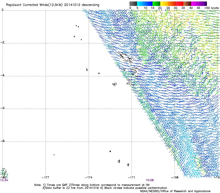220x193 pixels.
Task: Click the longitude label -171
Action: coord(131,178)
